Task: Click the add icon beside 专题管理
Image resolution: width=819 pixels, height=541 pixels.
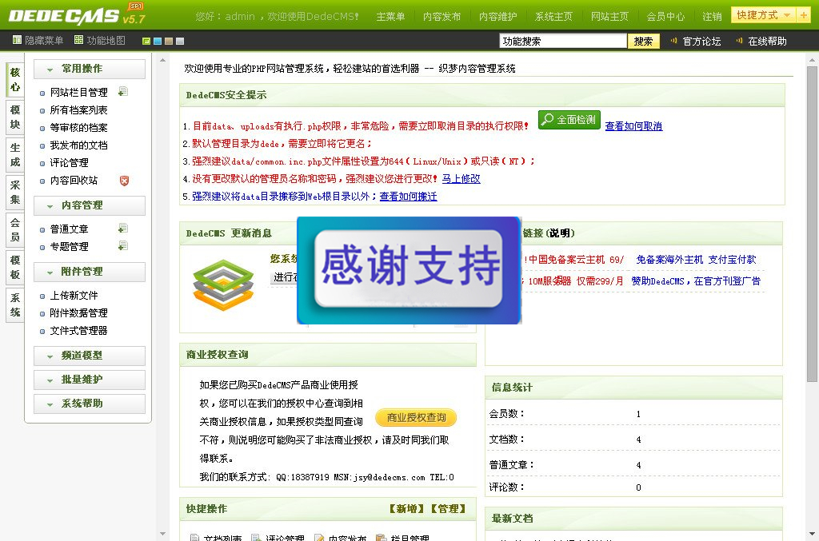Action: [x=122, y=245]
